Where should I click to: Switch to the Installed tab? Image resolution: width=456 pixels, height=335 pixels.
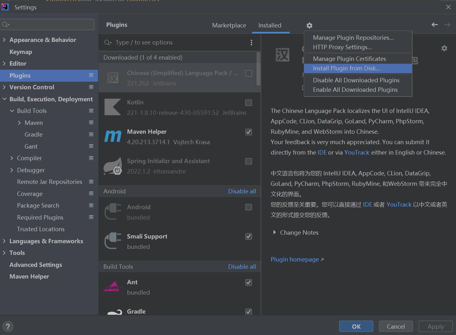(x=270, y=25)
